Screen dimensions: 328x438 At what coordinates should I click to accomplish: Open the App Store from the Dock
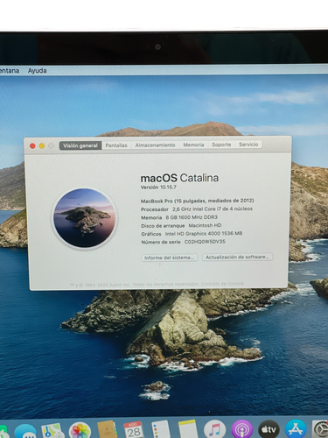click(x=296, y=429)
